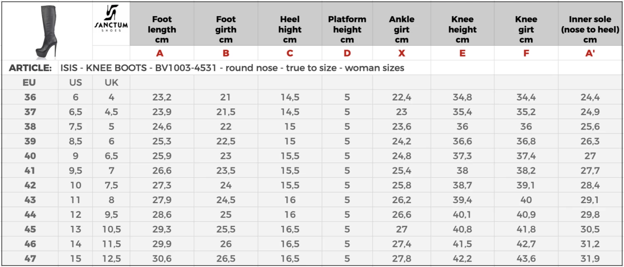Click the EU size column header
This screenshot has height=267, width=624.
coord(29,83)
